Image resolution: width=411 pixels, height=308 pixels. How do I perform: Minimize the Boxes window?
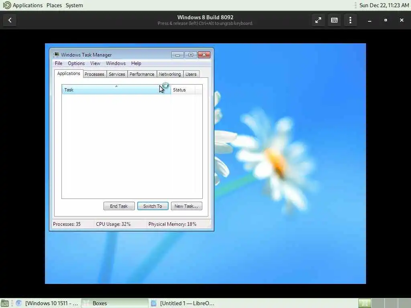tap(369, 20)
